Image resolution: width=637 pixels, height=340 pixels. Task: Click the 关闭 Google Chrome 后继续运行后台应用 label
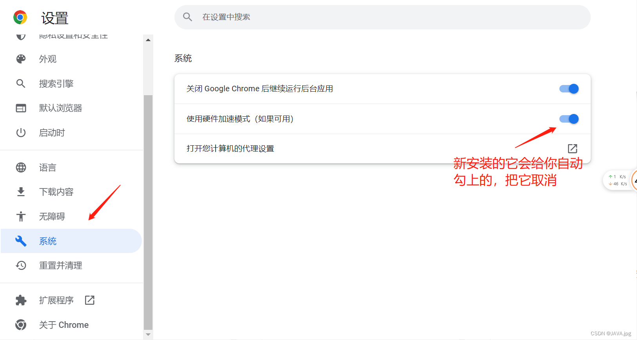(x=260, y=89)
